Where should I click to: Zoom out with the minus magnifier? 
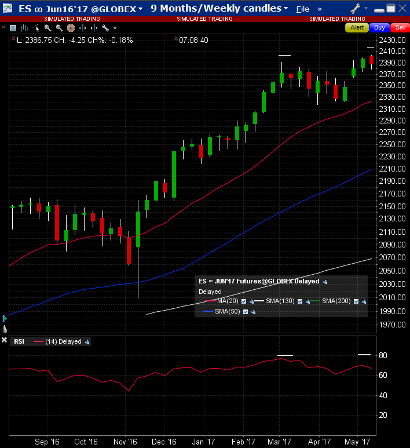tap(58, 28)
